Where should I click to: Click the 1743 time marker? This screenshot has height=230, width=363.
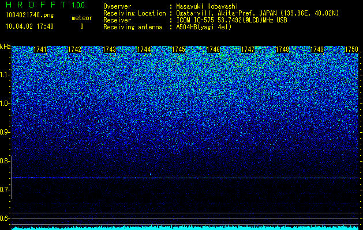pyautogui.click(x=109, y=49)
